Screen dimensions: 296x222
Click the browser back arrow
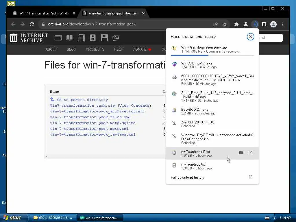13,24
